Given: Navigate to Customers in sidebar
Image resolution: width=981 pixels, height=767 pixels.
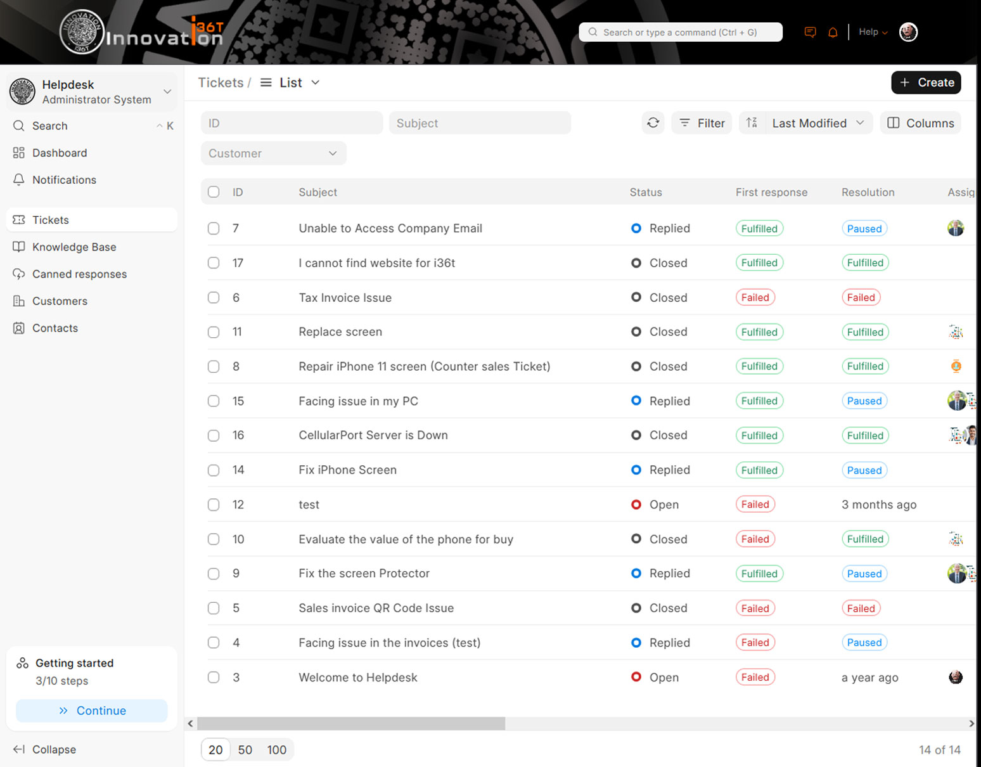Looking at the screenshot, I should coord(60,301).
